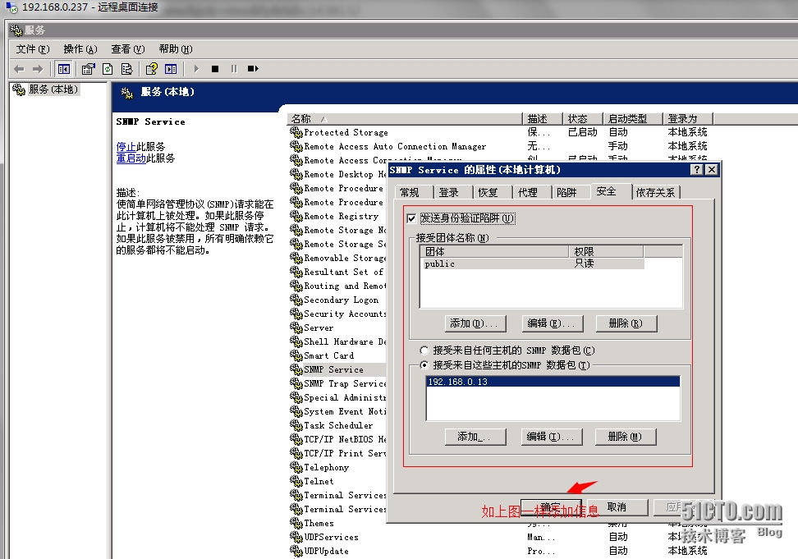Click the 取消 button in the dialog
The width and height of the screenshot is (798, 559).
click(617, 507)
